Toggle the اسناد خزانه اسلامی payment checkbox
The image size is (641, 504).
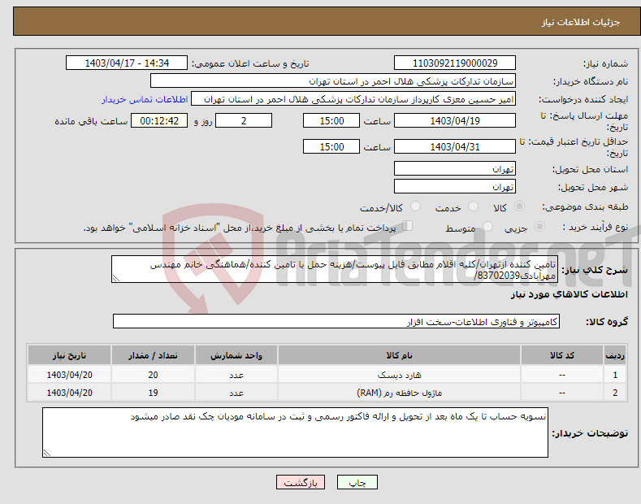pyautogui.click(x=408, y=226)
